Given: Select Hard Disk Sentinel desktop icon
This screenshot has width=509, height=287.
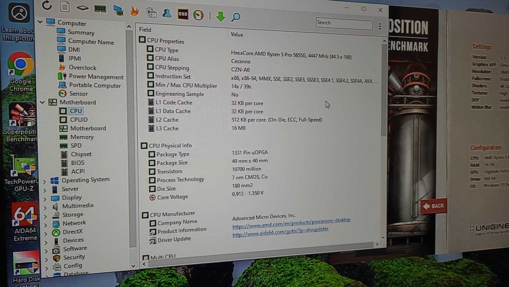Looking at the screenshot, I should click(26, 269).
